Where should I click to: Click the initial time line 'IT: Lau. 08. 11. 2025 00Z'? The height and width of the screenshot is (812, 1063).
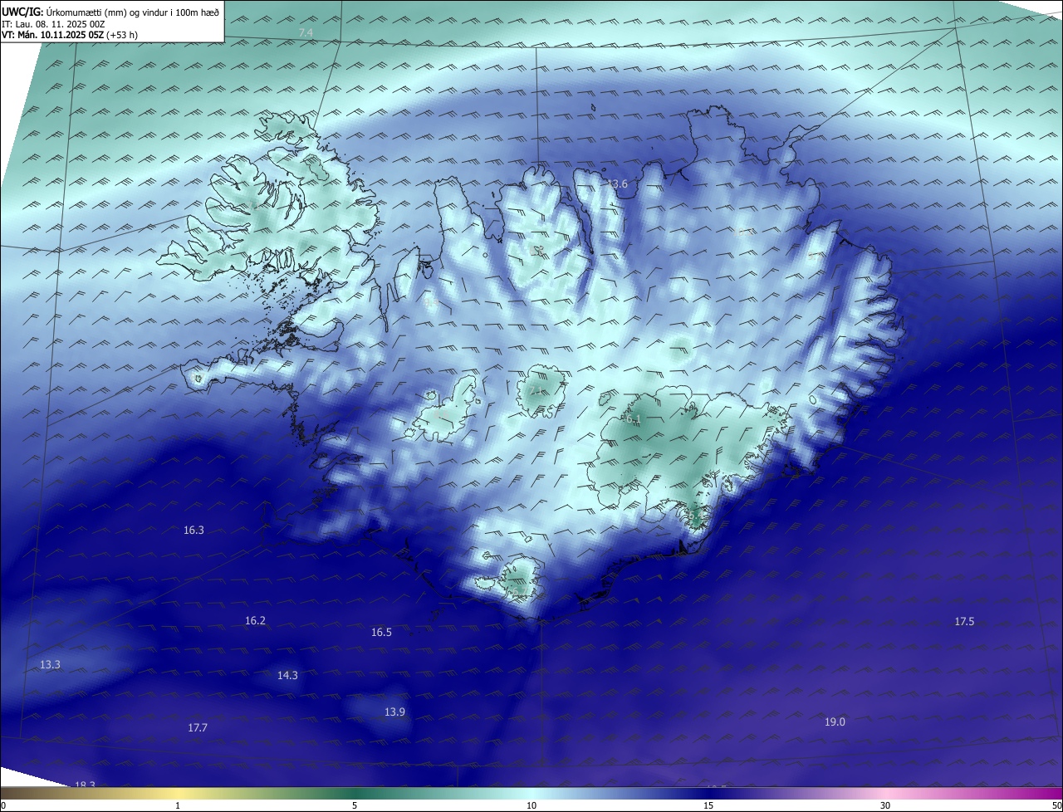click(53, 24)
